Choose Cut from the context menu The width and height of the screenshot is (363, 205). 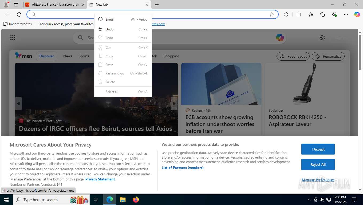pyautogui.click(x=123, y=48)
